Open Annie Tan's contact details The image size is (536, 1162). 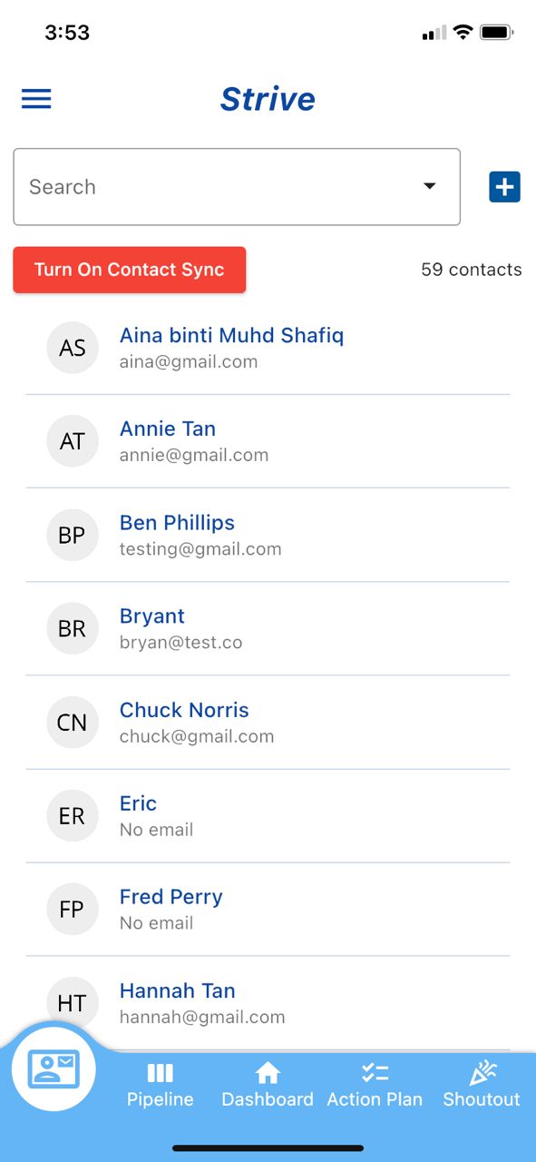click(x=168, y=428)
